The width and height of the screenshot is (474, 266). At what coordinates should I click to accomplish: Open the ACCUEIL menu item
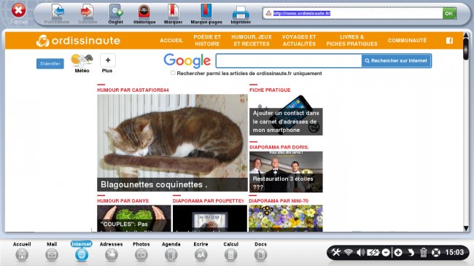point(171,40)
